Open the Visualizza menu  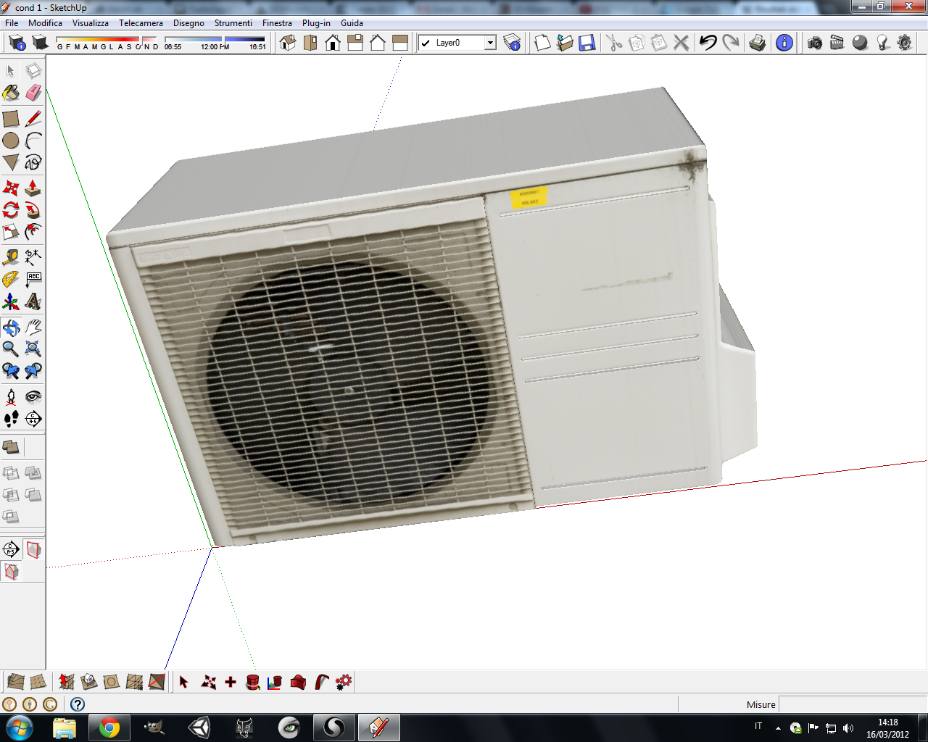pos(91,23)
